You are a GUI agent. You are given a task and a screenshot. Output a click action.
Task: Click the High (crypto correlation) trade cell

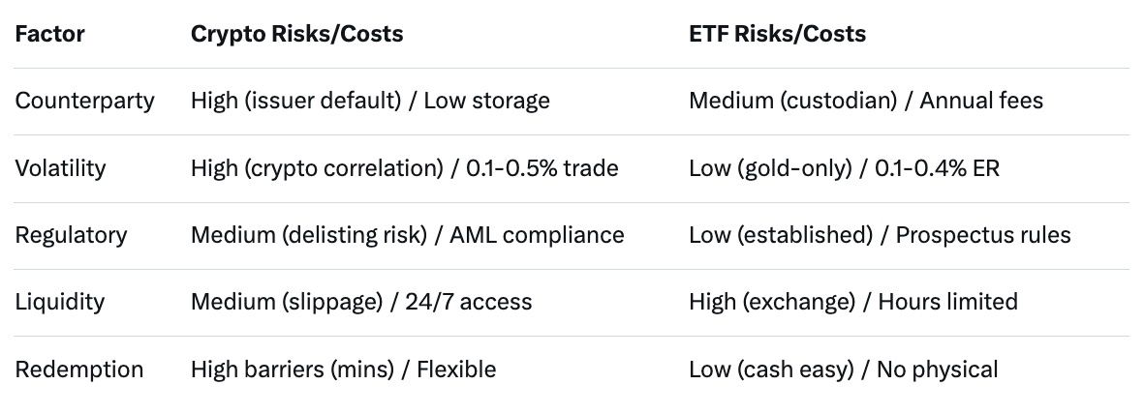[x=404, y=168]
